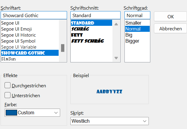Select the Smaller font size

[133, 23]
